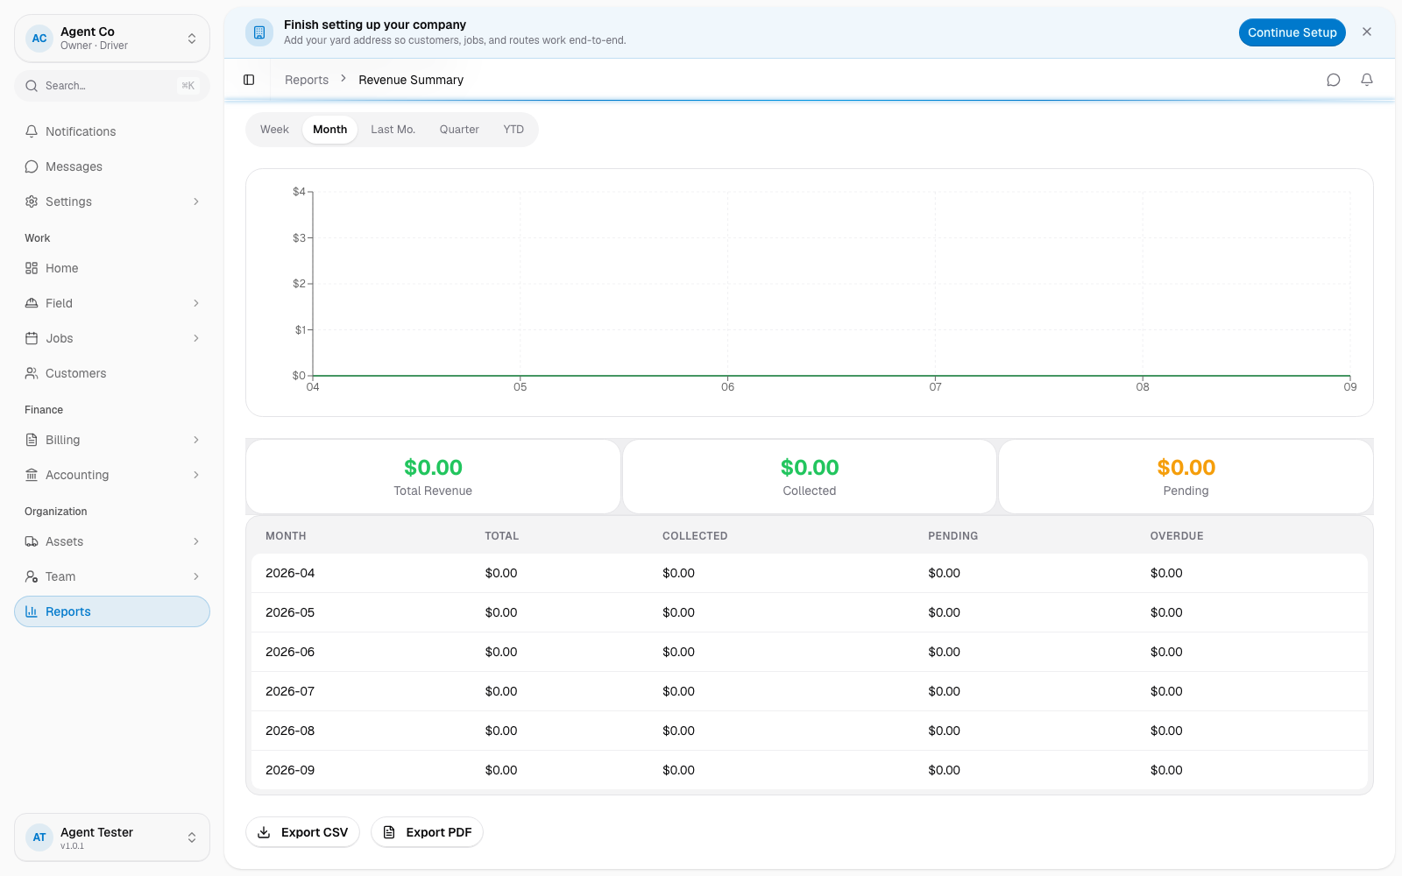The image size is (1402, 876).
Task: Expand the Settings submenu chevron
Action: point(196,201)
